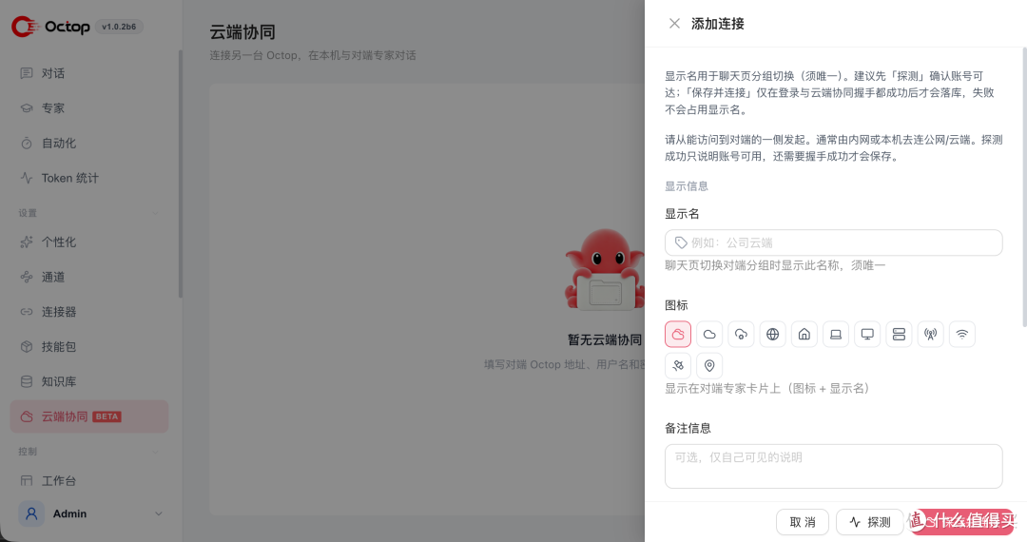Select the desktop monitor icon

(867, 335)
